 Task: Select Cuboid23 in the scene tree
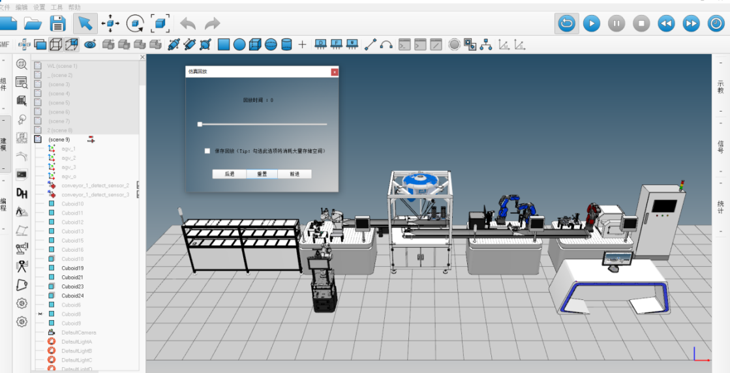pos(72,286)
